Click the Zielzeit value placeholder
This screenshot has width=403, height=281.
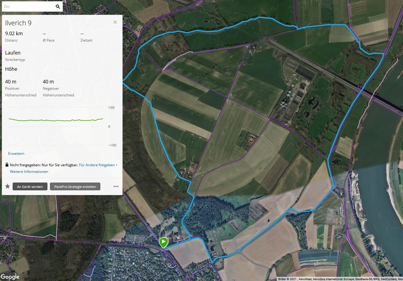(82, 34)
